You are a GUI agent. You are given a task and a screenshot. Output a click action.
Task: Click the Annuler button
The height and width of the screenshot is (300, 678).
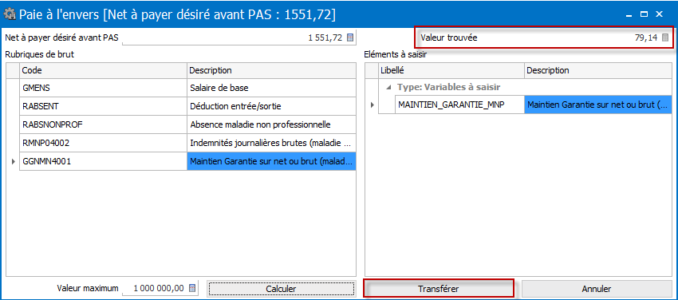[597, 288]
